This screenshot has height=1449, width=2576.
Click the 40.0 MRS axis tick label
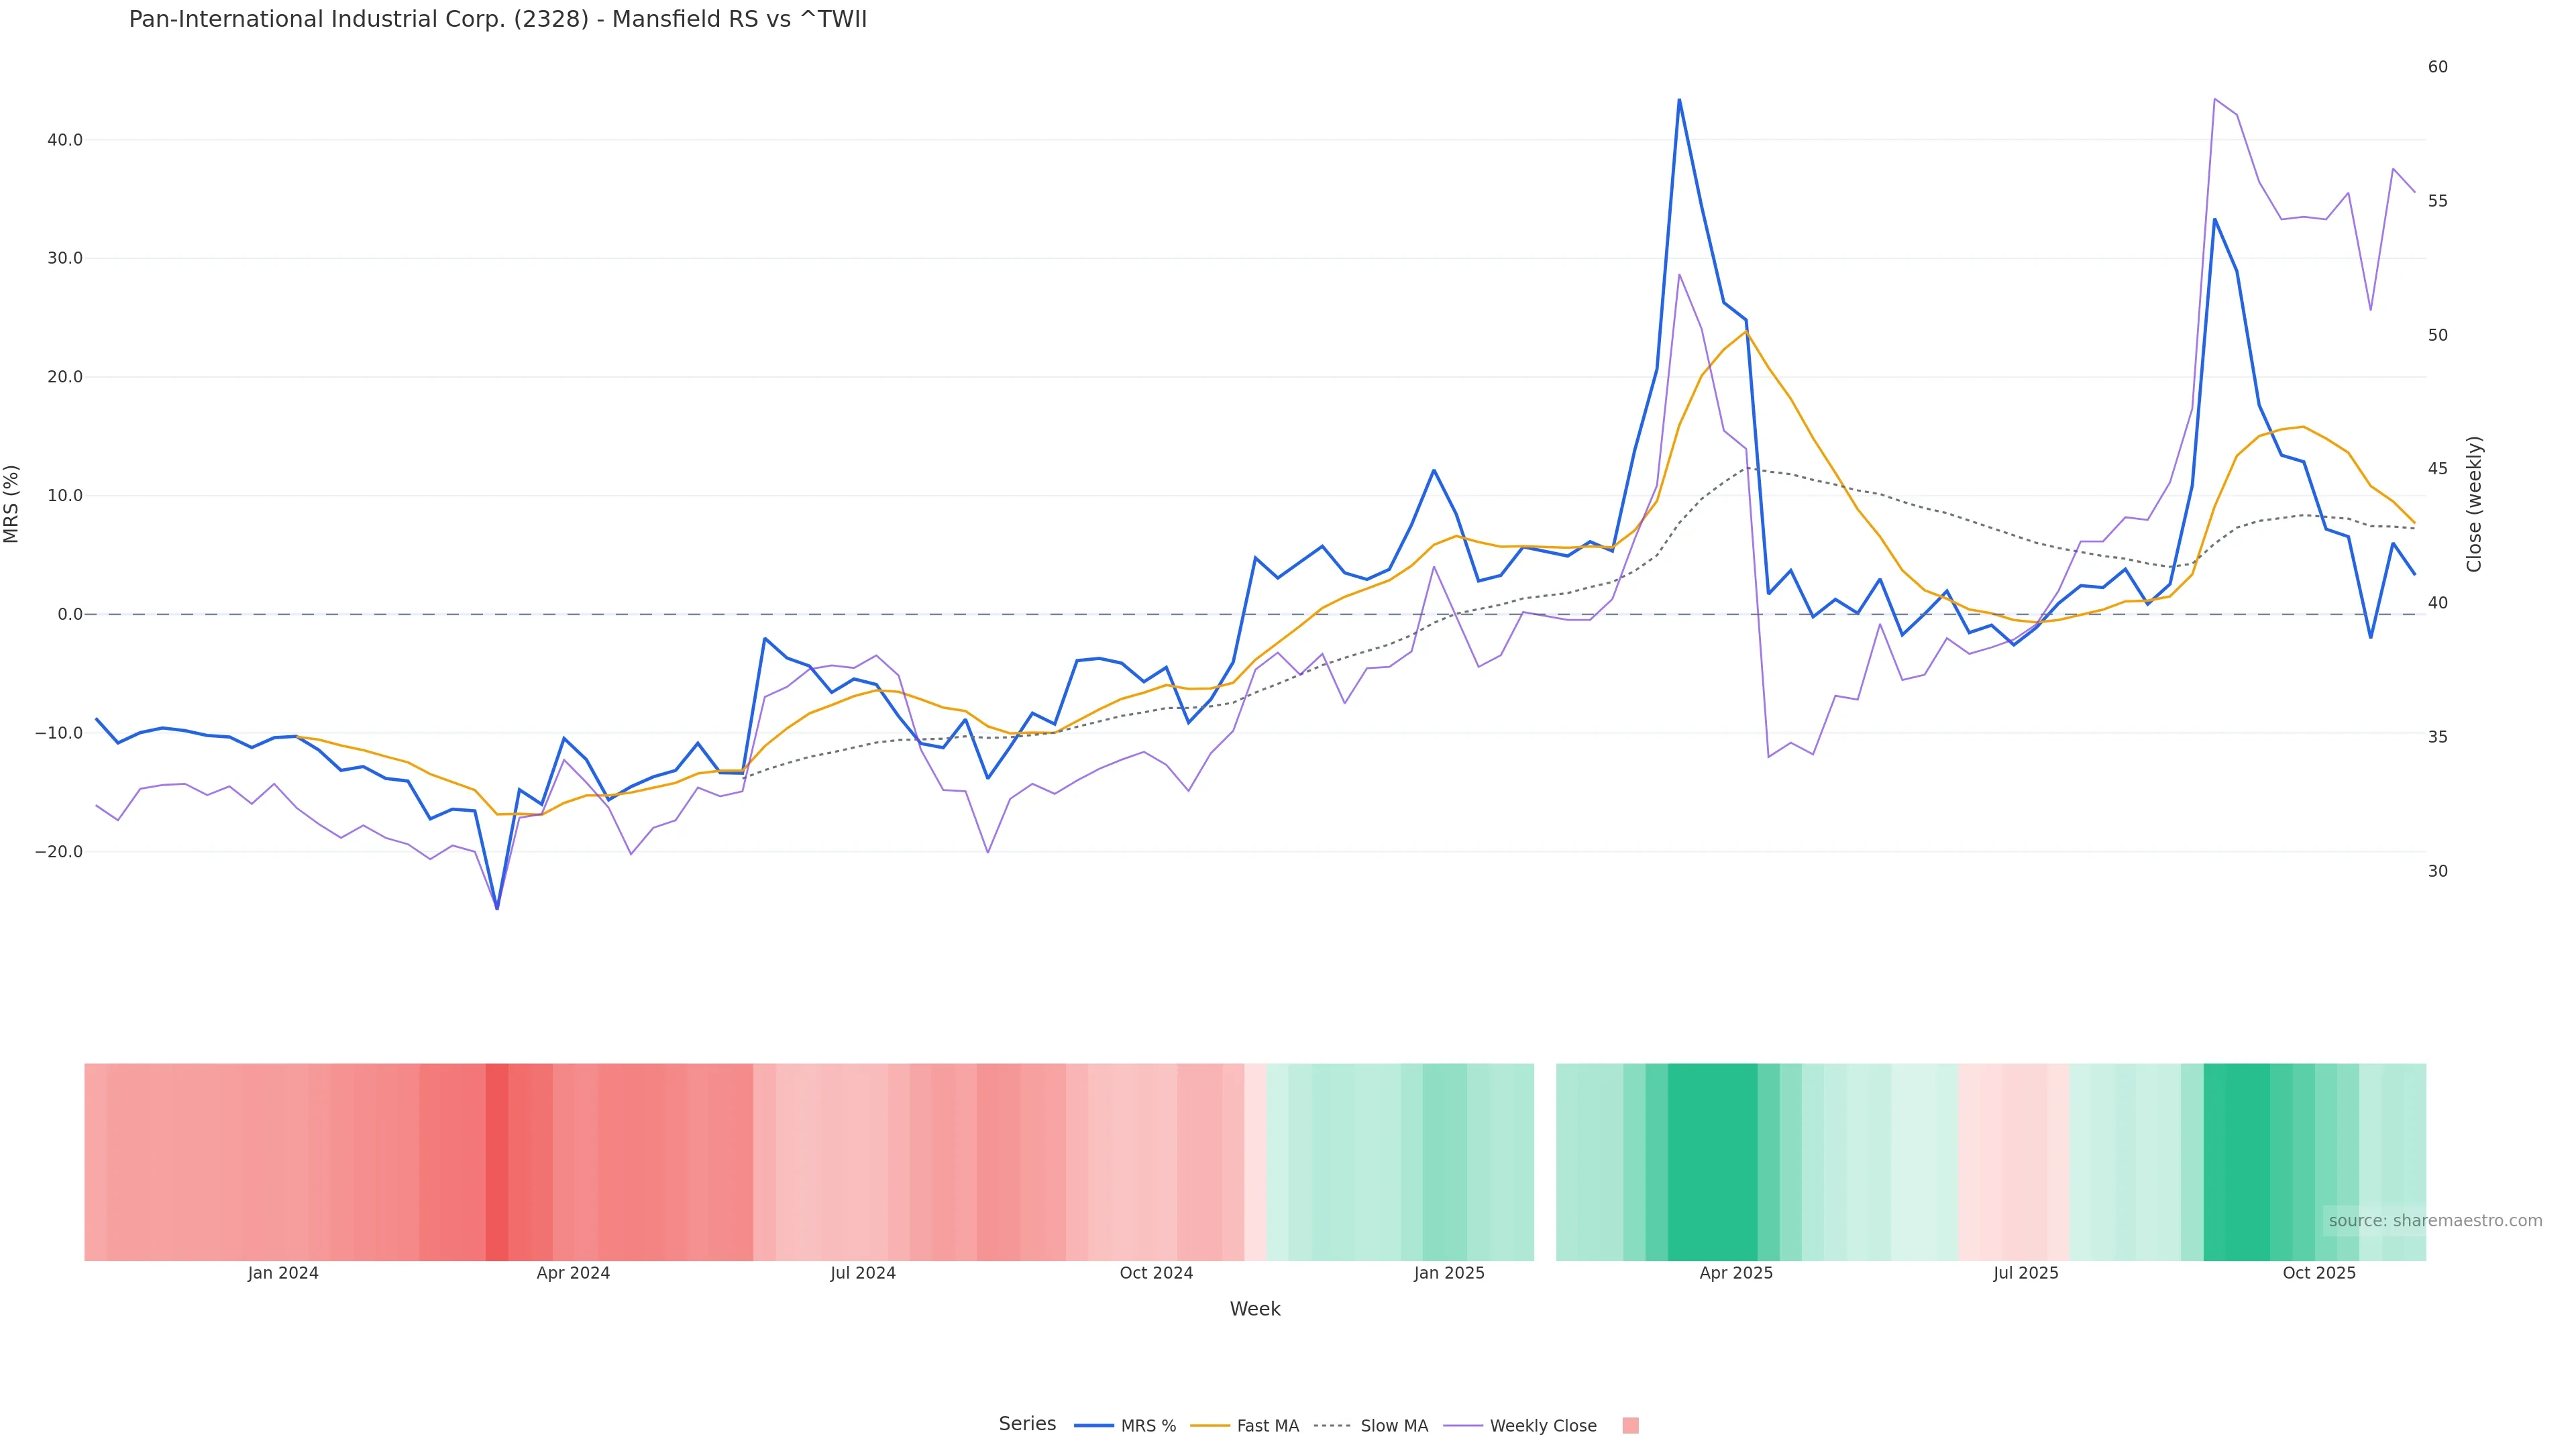pyautogui.click(x=65, y=140)
